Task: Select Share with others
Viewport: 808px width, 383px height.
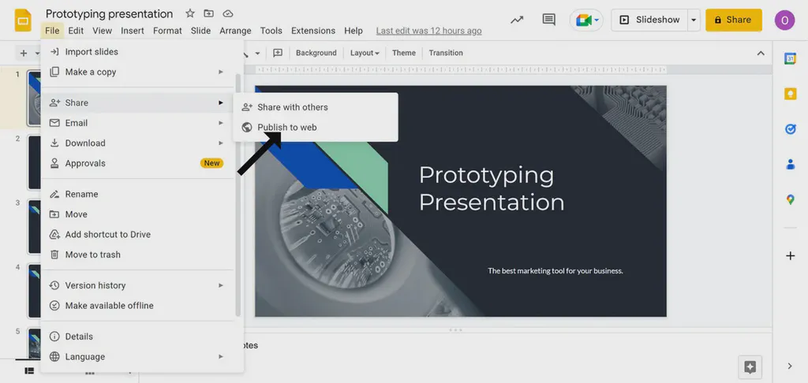Action: (x=316, y=107)
